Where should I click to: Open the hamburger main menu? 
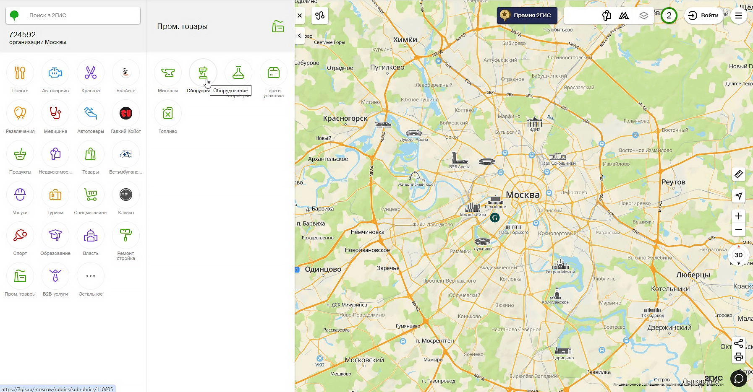(738, 16)
